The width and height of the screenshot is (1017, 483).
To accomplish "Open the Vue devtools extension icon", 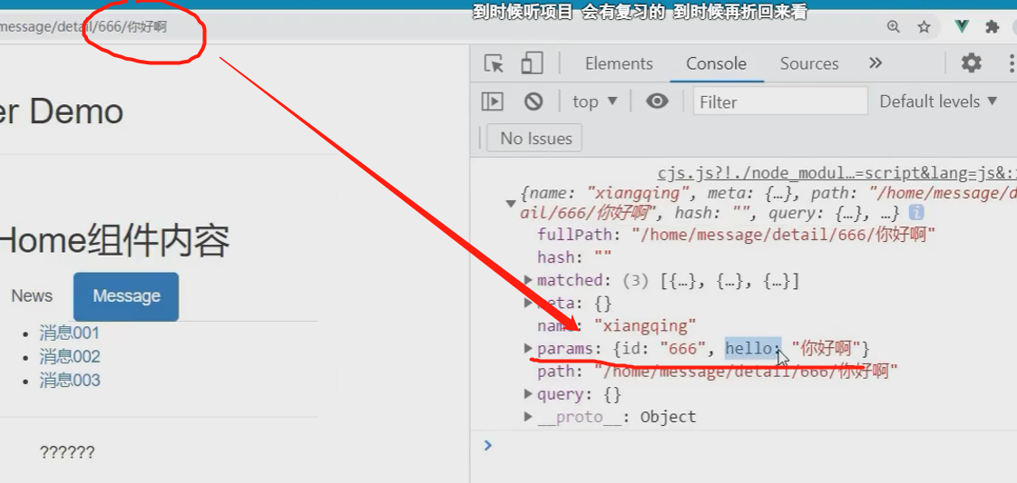I will [x=963, y=26].
